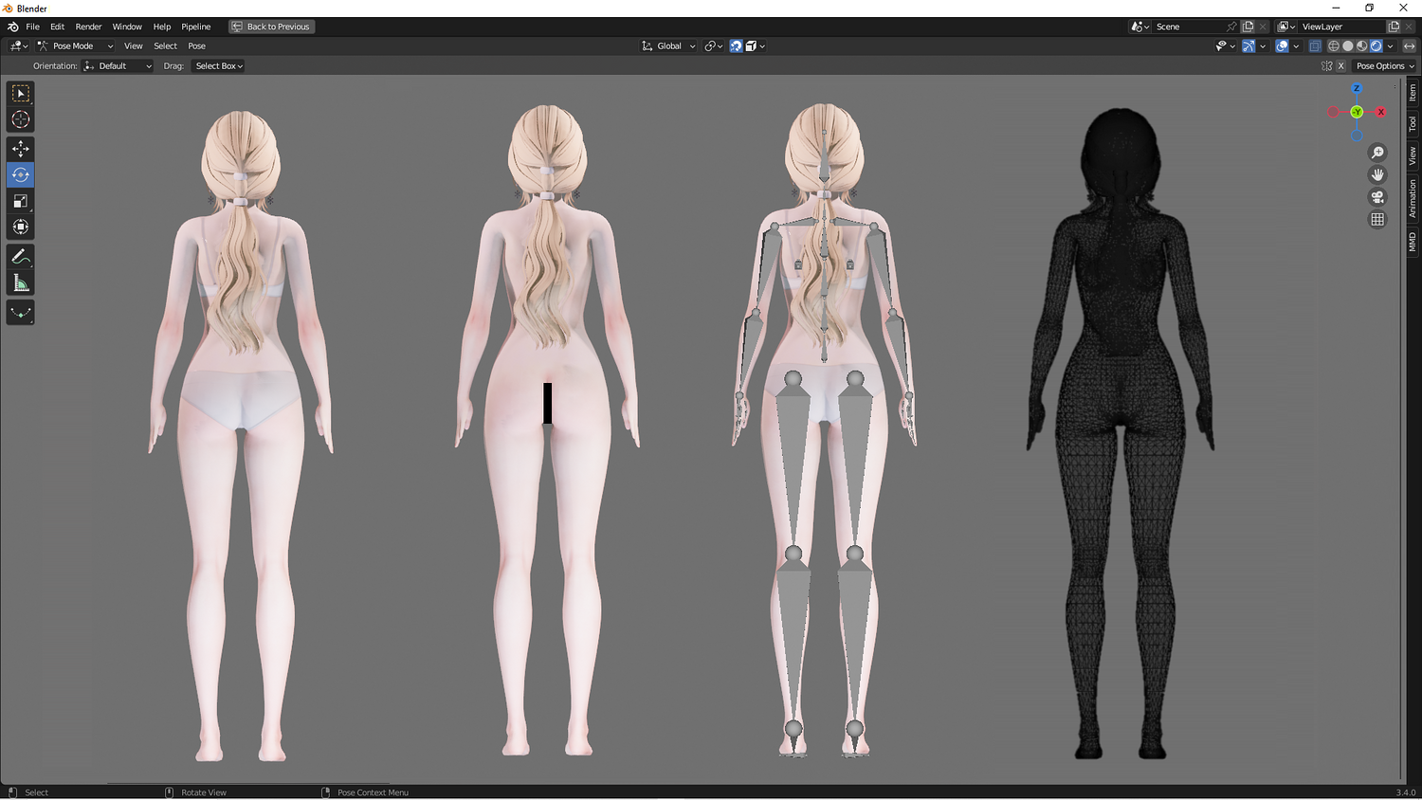Click the blue Z axis gizmo ball
Viewport: 1422px width, 800px height.
tap(1357, 88)
